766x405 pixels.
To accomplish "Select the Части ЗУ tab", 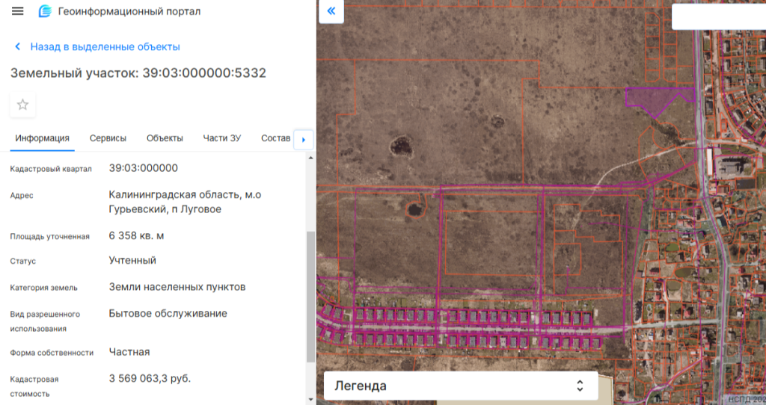I will click(221, 138).
